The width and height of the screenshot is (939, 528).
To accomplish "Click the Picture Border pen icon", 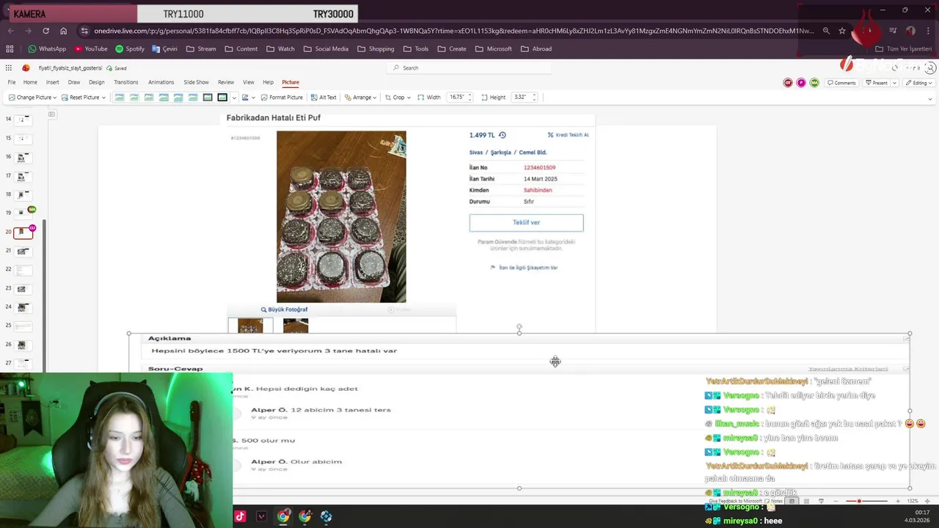I will [x=245, y=97].
